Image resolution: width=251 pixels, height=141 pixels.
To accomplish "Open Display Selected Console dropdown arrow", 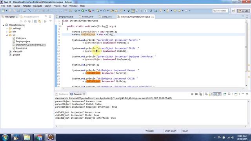I will [x=232, y=94].
